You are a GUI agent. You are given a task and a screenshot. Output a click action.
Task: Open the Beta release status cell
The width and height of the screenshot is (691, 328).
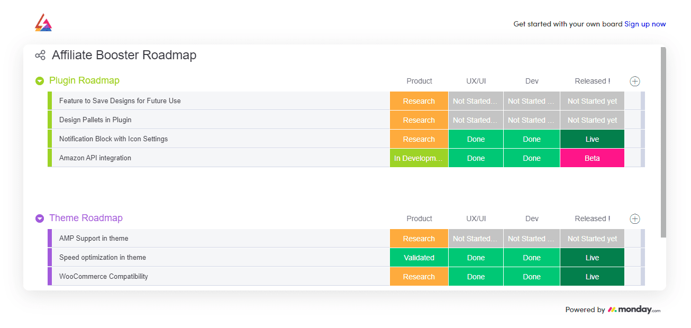click(592, 158)
